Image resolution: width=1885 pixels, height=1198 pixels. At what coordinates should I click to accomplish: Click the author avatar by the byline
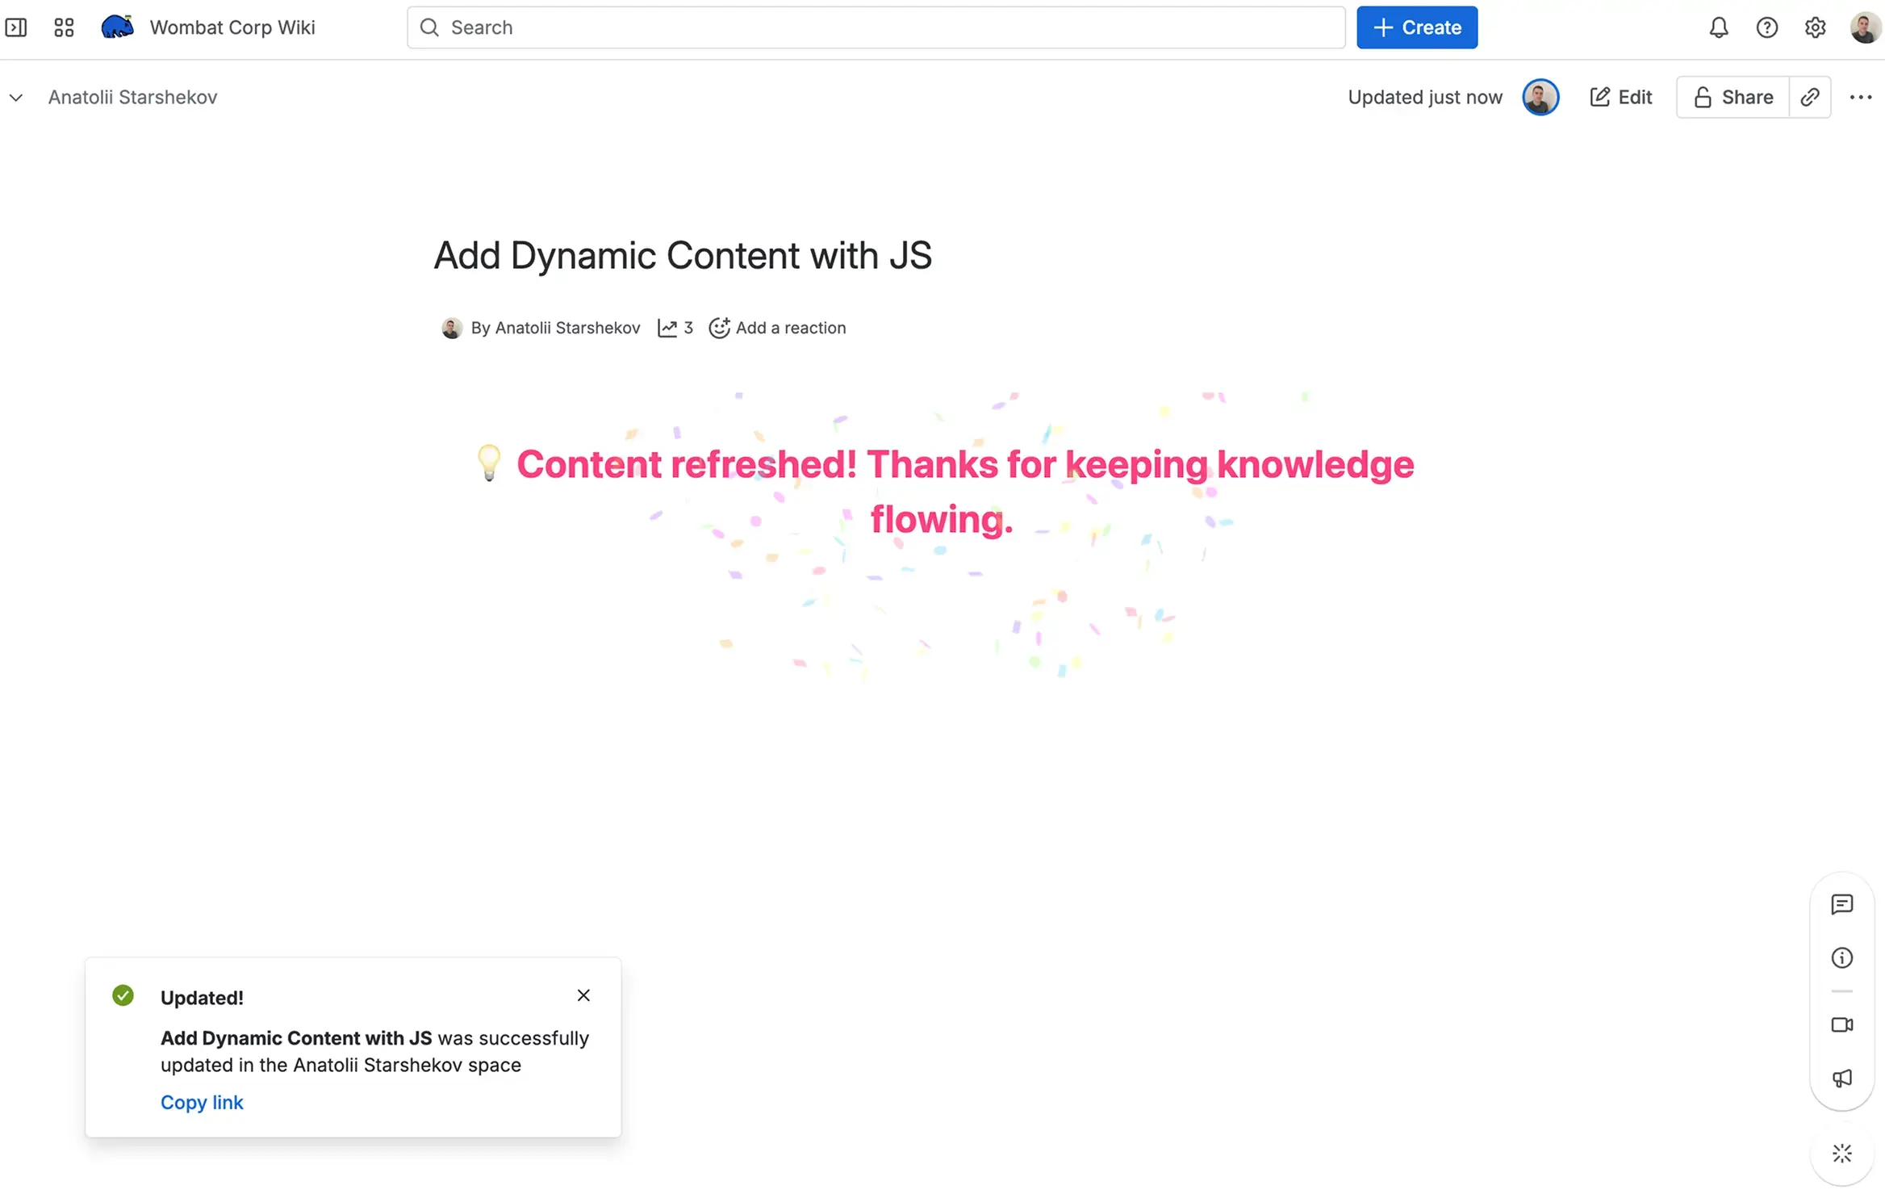pyautogui.click(x=452, y=328)
